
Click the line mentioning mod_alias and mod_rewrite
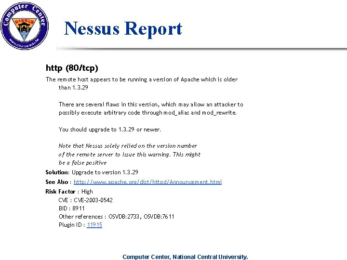pyautogui.click(x=147, y=113)
